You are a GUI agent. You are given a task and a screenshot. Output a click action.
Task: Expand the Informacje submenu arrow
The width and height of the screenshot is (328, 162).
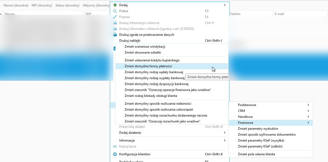click(225, 140)
